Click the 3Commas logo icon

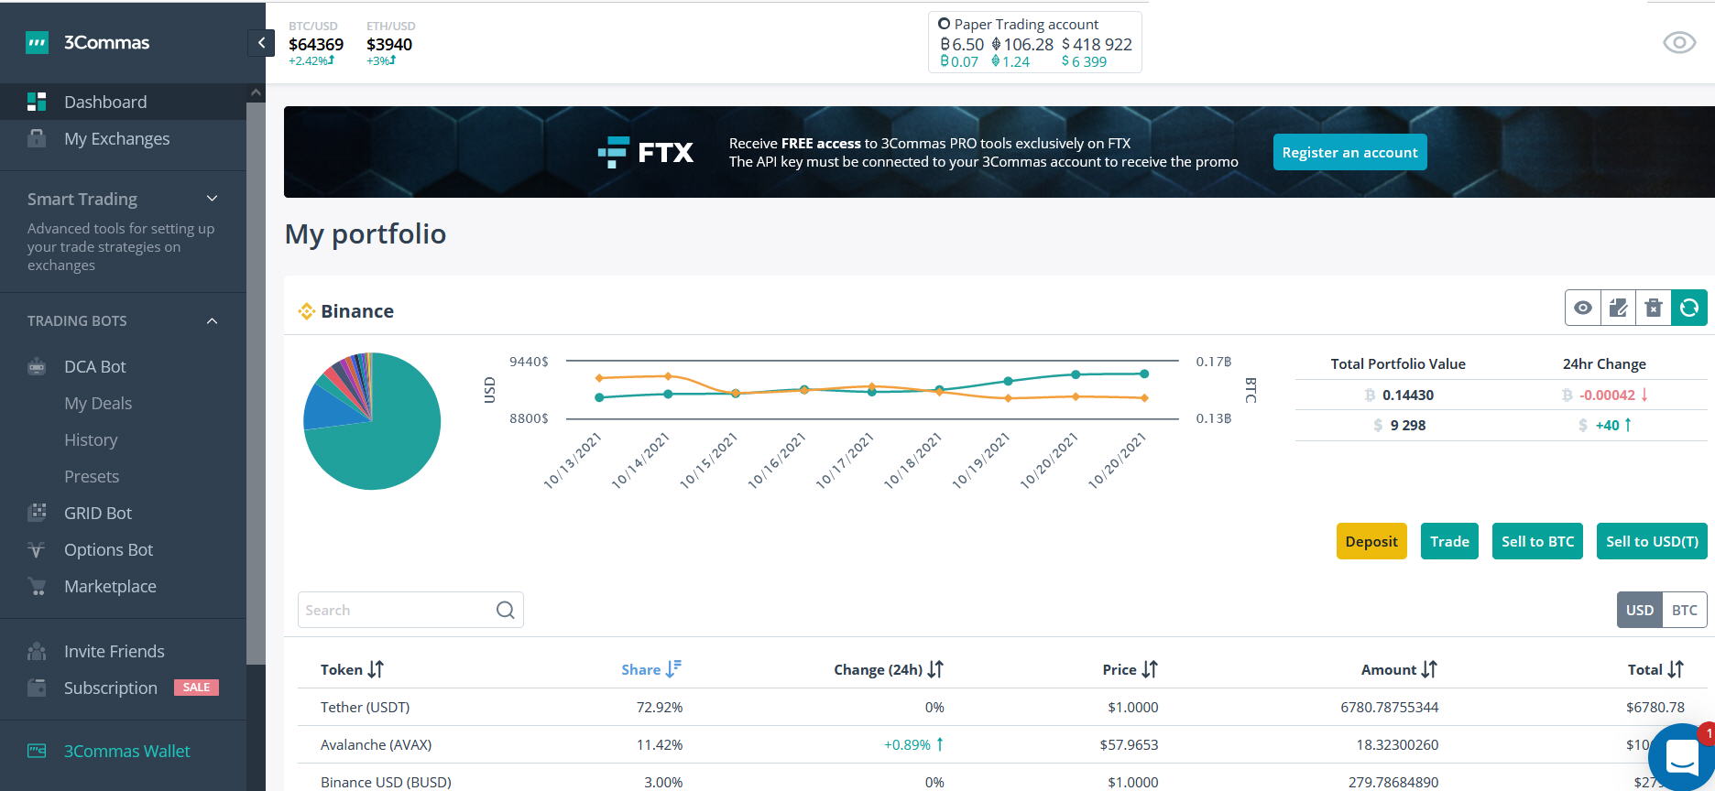pos(37,42)
